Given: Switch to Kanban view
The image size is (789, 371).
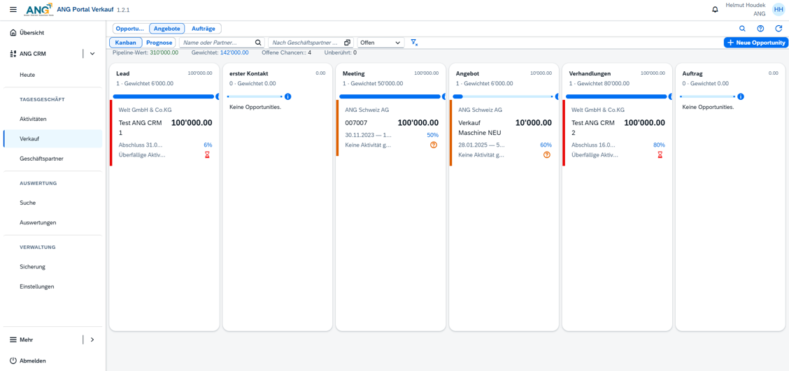Looking at the screenshot, I should pyautogui.click(x=126, y=43).
